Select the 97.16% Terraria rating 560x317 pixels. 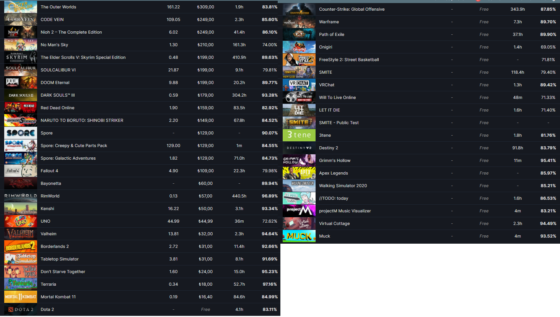coord(270,284)
